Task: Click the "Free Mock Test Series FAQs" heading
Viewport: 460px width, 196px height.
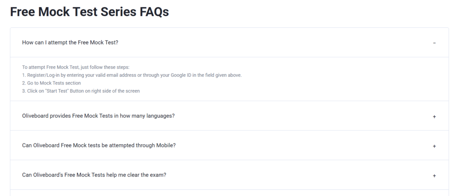Action: (89, 12)
